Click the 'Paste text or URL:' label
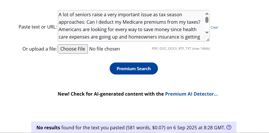 pyautogui.click(x=38, y=27)
